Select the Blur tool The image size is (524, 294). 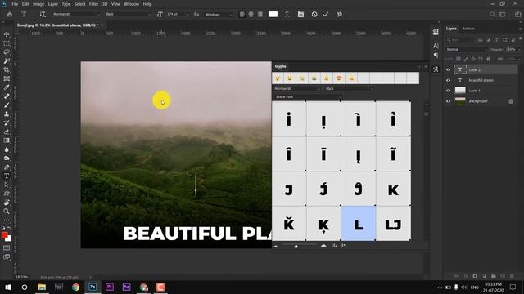(x=7, y=149)
